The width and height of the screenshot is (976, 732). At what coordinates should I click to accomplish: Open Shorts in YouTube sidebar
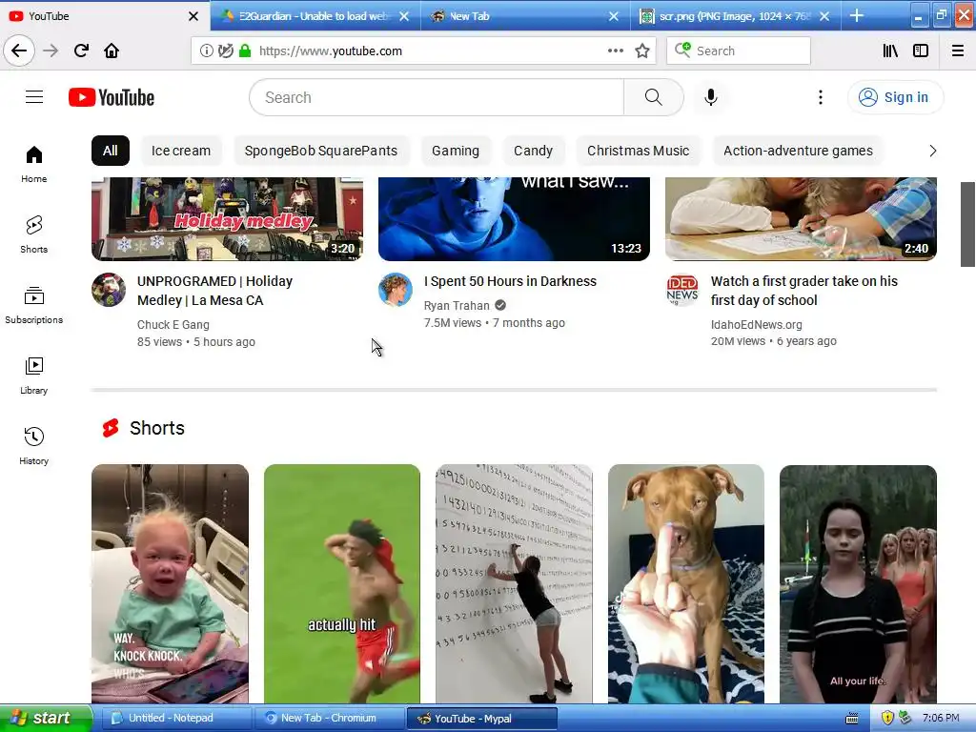pos(34,234)
